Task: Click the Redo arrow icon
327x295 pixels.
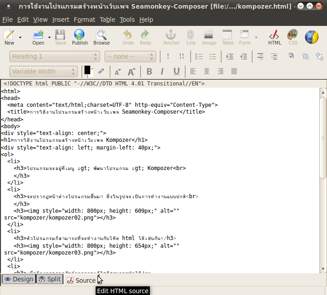Action: click(x=145, y=35)
